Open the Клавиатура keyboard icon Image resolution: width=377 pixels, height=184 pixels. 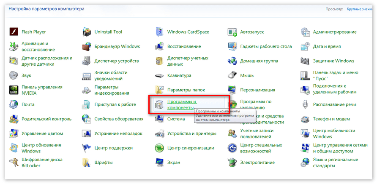point(160,75)
